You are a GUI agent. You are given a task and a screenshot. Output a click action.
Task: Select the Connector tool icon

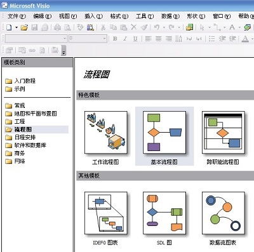218,27
